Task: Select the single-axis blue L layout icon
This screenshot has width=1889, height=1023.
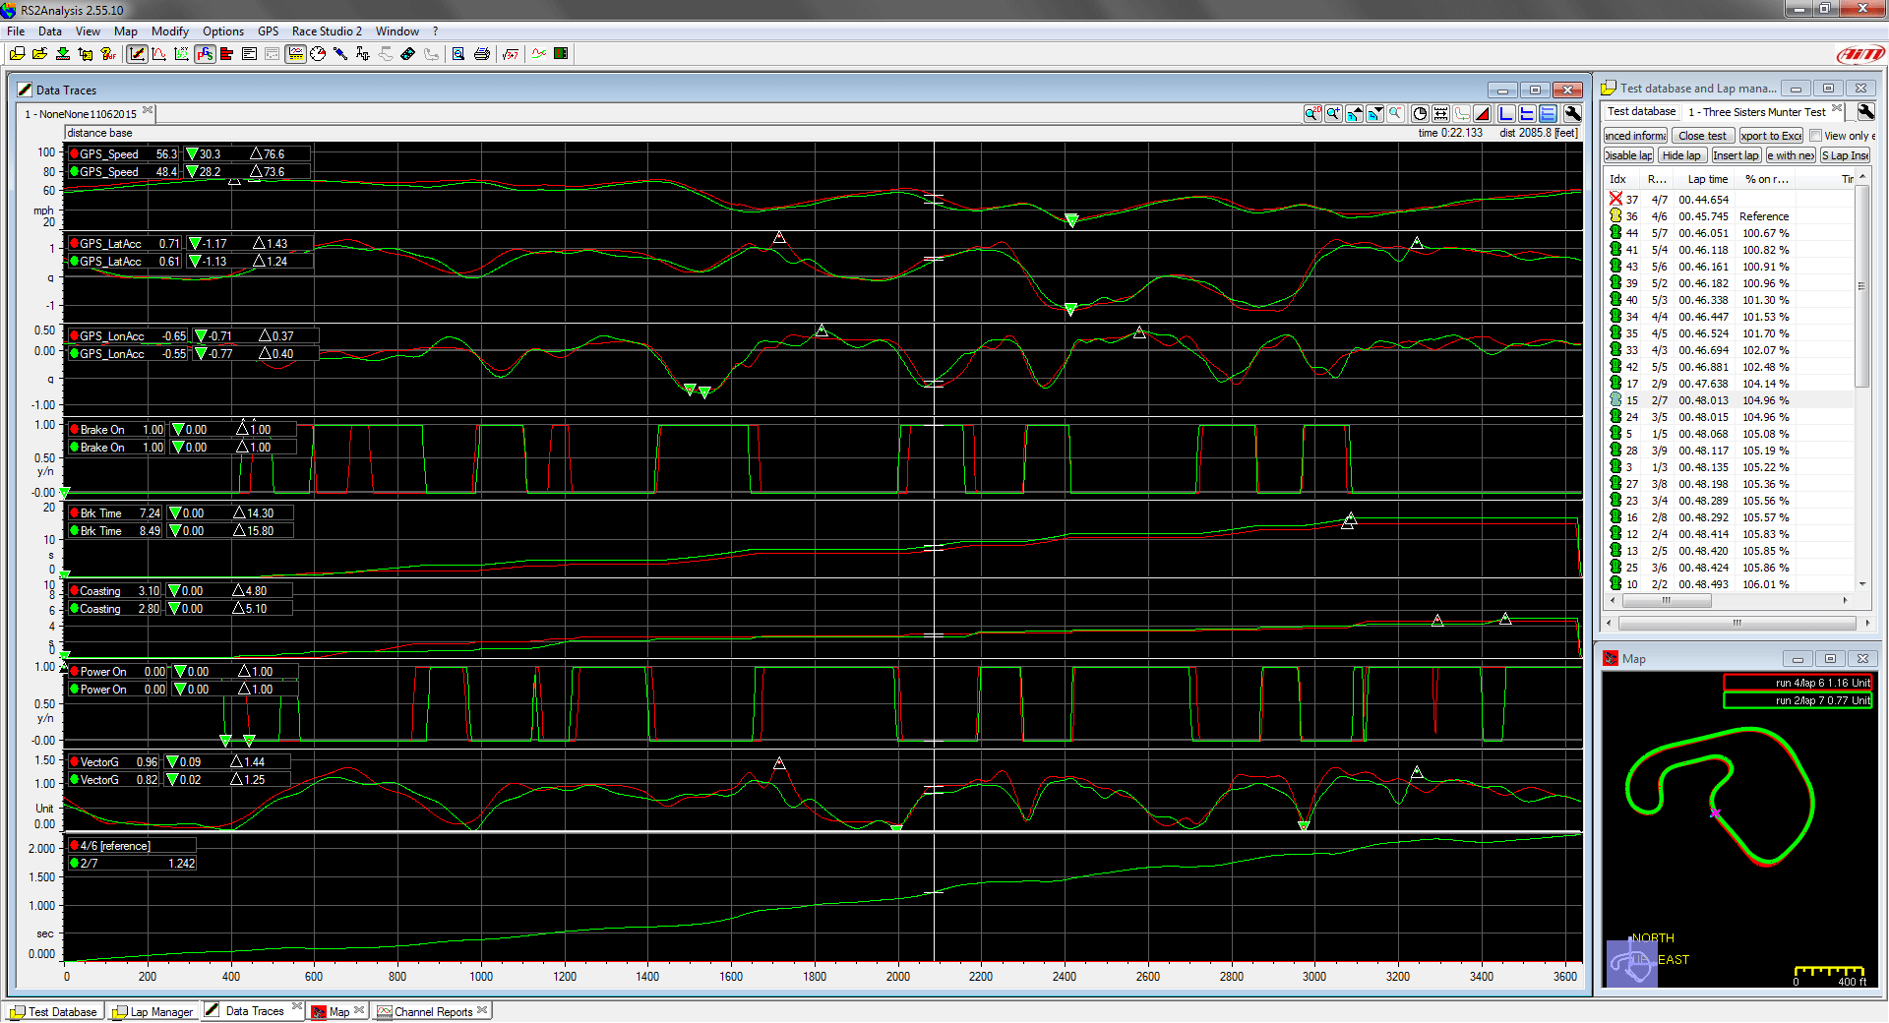Action: (x=1506, y=114)
